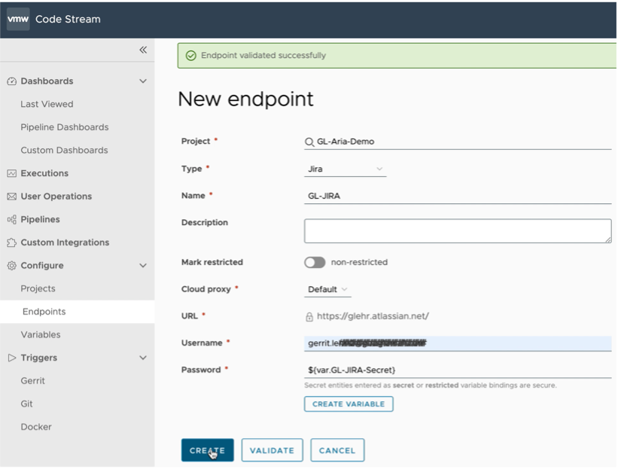The image size is (618, 469).
Task: Click the search magnifier in Project field
Action: click(309, 142)
